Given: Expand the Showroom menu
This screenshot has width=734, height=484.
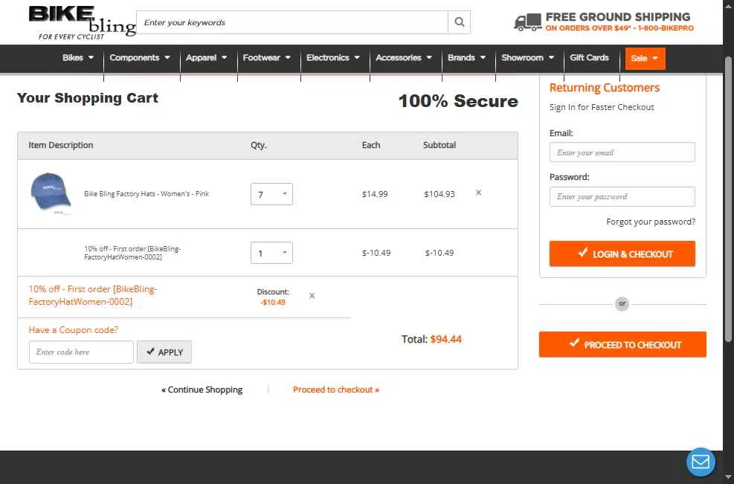Looking at the screenshot, I should tap(527, 57).
